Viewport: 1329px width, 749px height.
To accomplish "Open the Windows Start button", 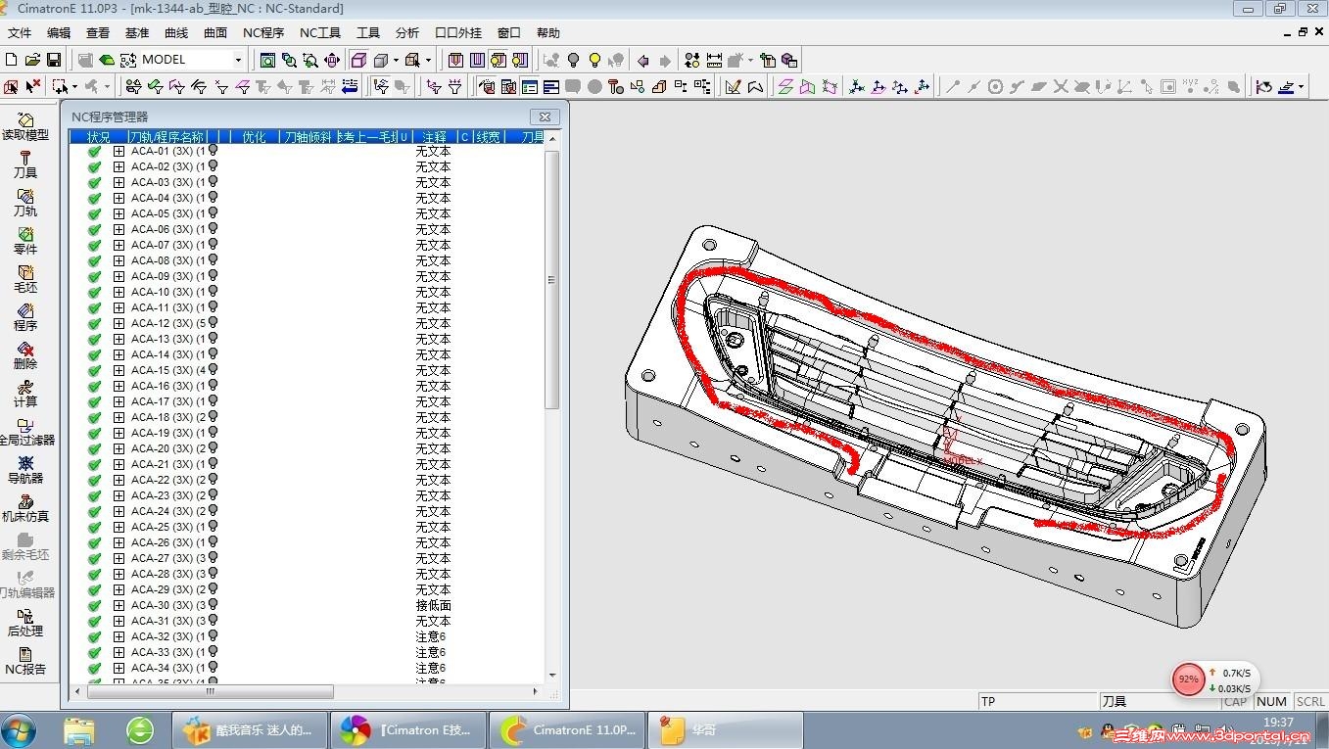I will (x=19, y=730).
